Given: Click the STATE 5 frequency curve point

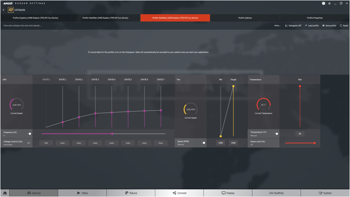Looking at the screenshot, I should click(x=128, y=112).
